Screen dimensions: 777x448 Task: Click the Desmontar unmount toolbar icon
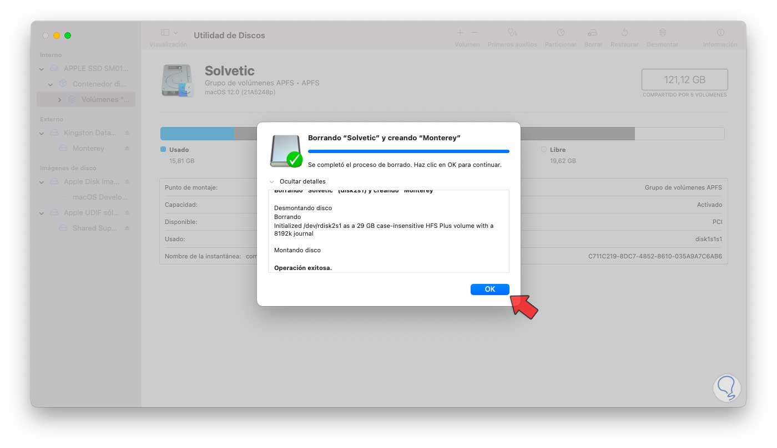[662, 33]
